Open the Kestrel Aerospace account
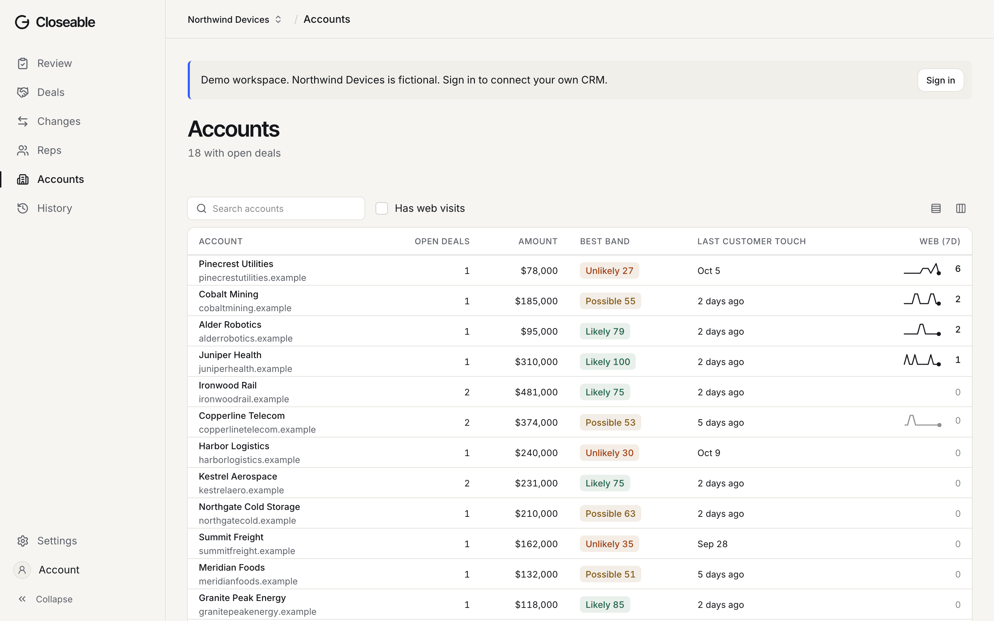 point(238,477)
